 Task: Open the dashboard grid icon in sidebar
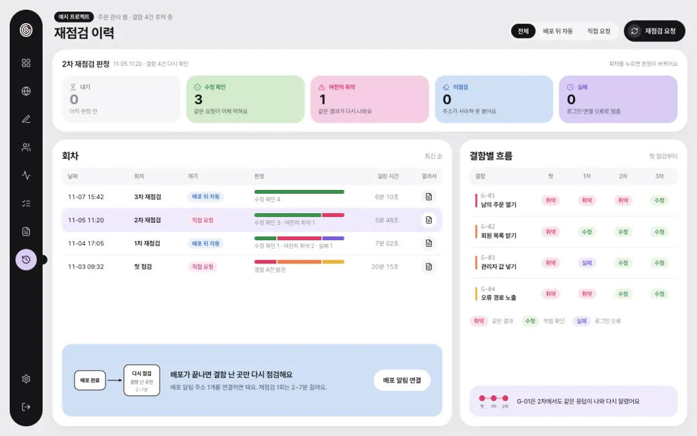(x=26, y=63)
